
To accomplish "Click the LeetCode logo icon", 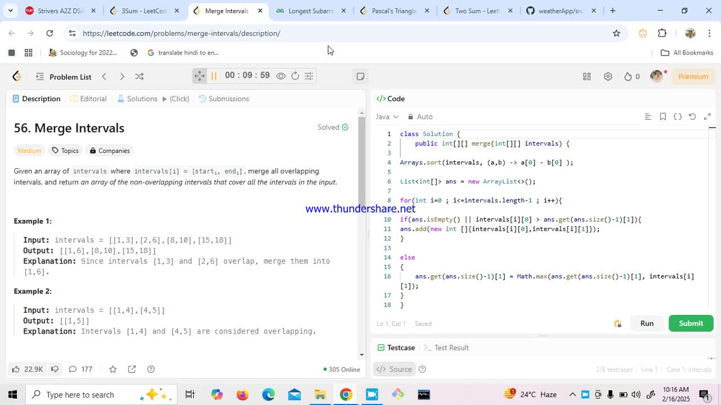I will tap(17, 76).
